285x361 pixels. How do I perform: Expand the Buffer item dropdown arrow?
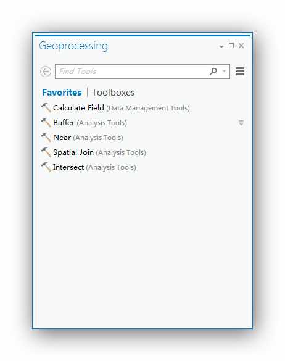coord(241,123)
